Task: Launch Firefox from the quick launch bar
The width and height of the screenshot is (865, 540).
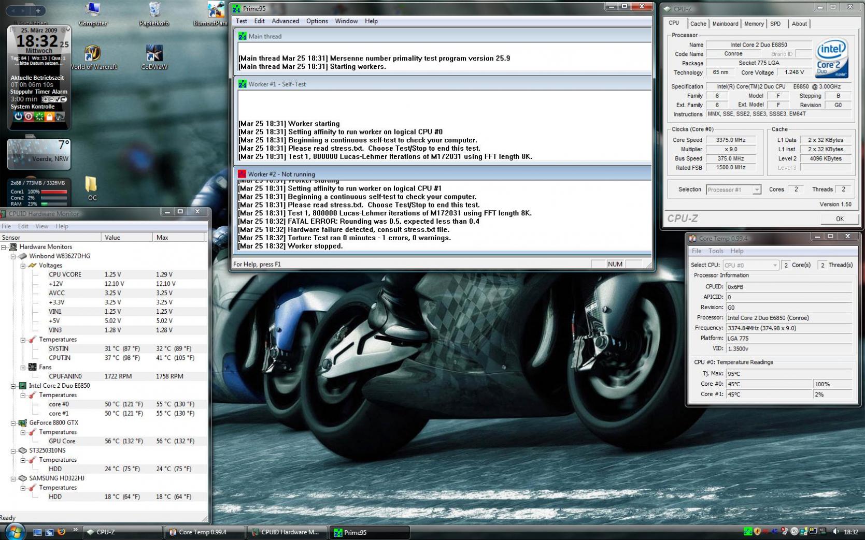Action: [x=61, y=532]
